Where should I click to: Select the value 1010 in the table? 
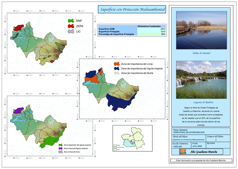[163, 32]
